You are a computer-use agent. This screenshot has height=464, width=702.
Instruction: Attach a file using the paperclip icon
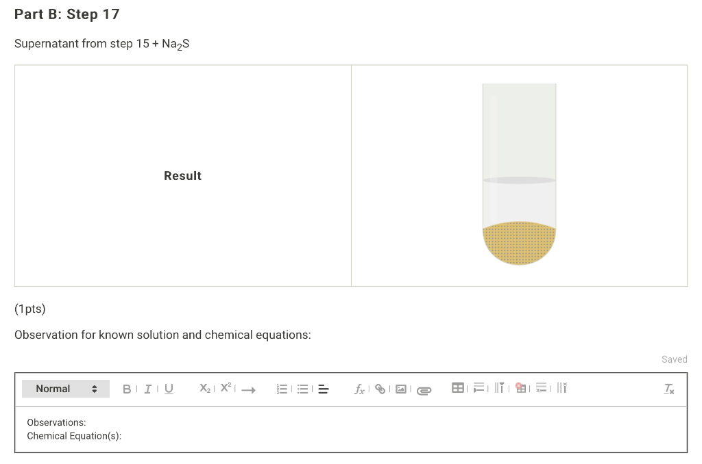[x=423, y=389]
